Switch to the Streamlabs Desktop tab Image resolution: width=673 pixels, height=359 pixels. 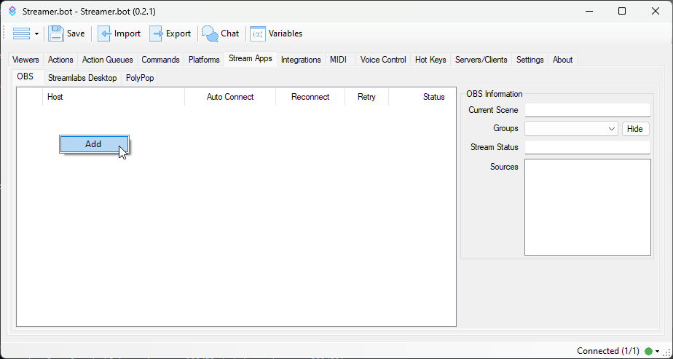pos(82,78)
